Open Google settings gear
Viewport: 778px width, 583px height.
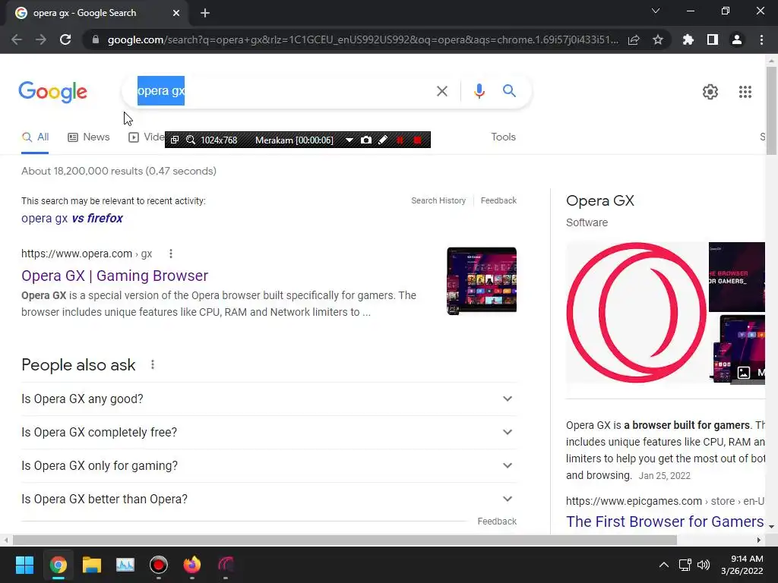point(710,92)
